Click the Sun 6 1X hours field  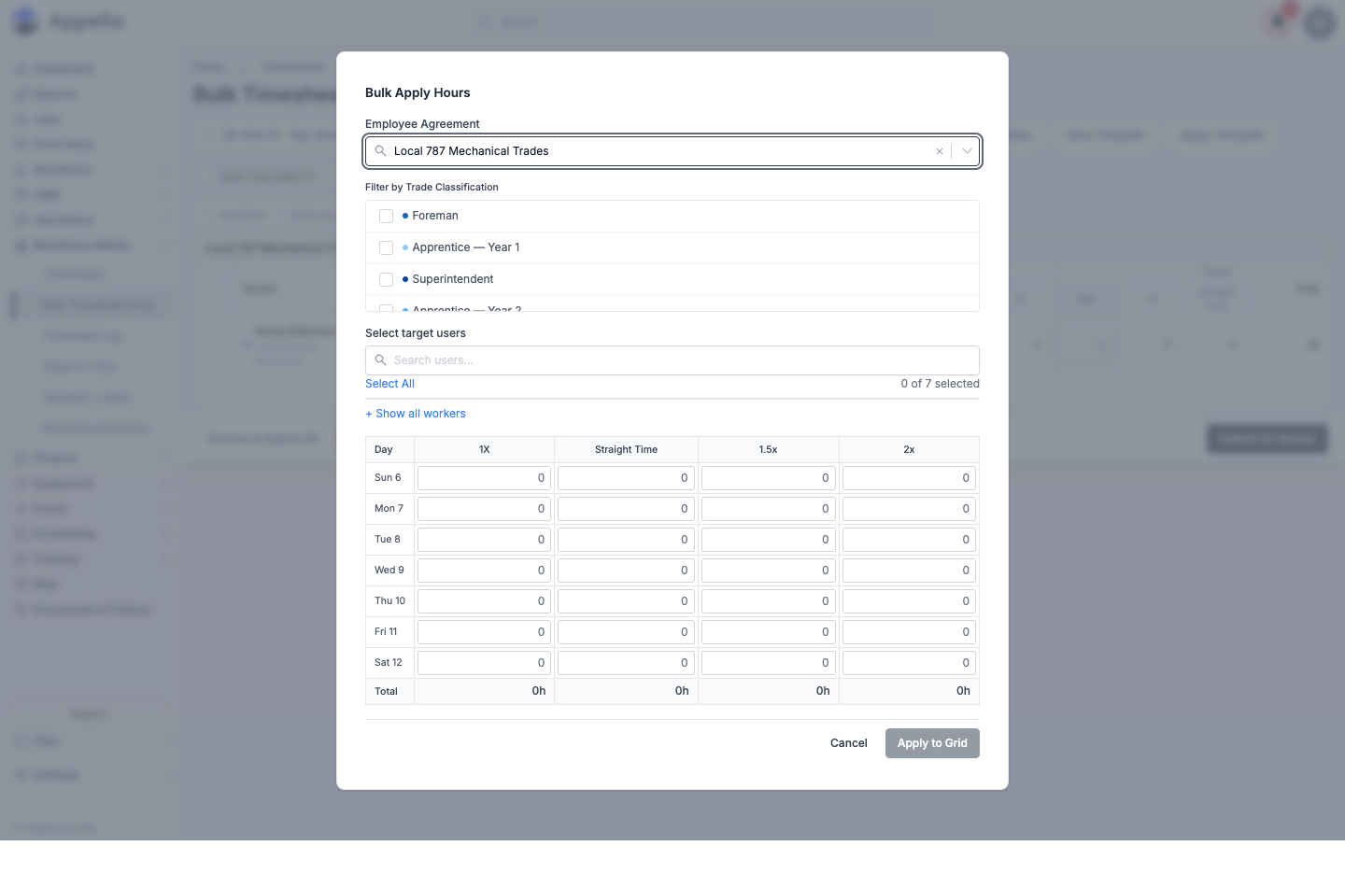tap(485, 478)
